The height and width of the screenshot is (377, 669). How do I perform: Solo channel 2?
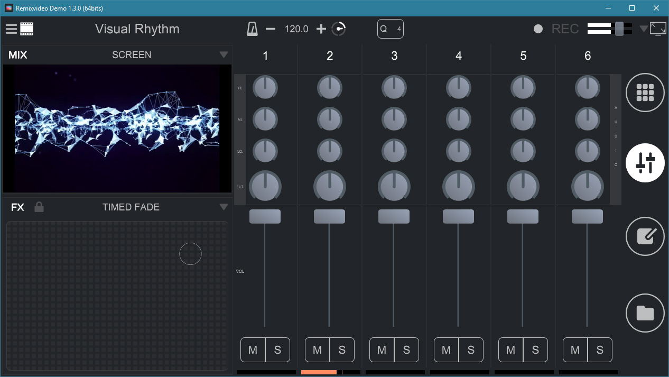click(x=342, y=350)
